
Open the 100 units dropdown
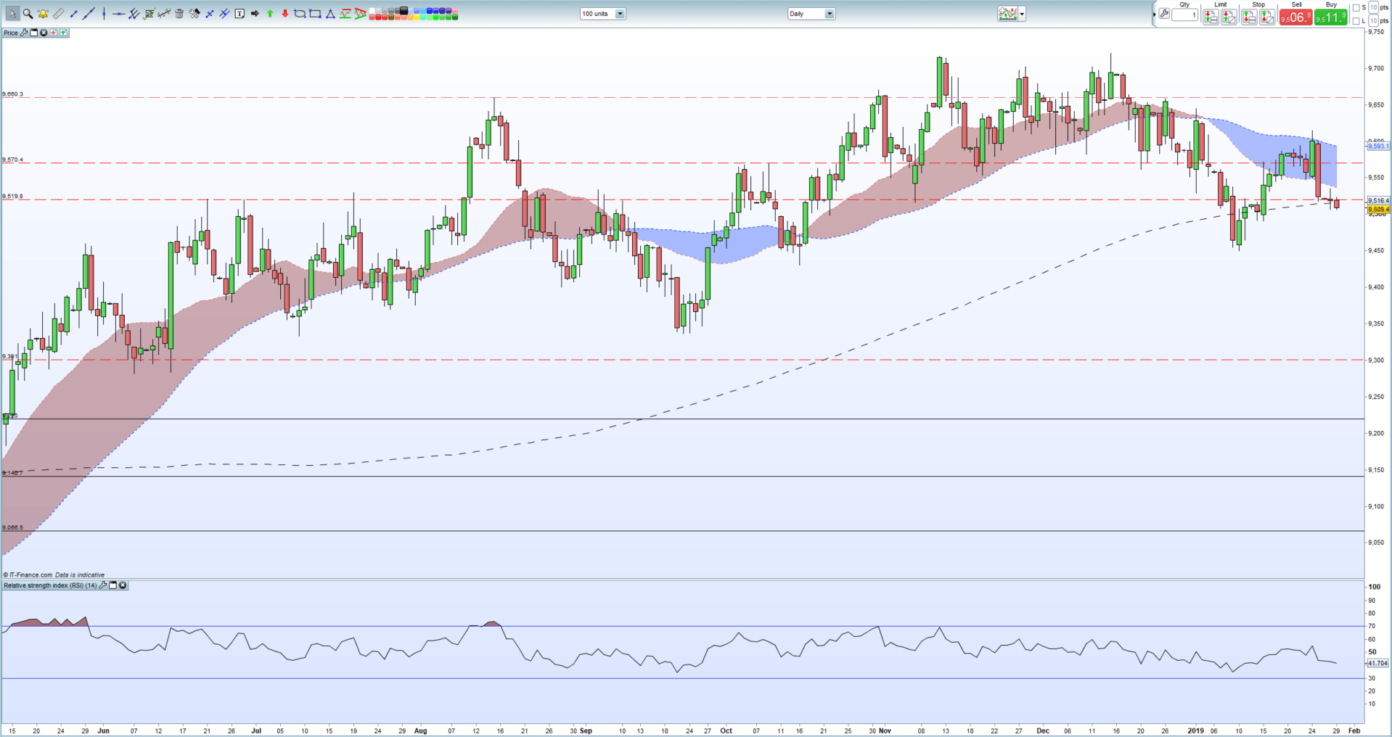603,14
